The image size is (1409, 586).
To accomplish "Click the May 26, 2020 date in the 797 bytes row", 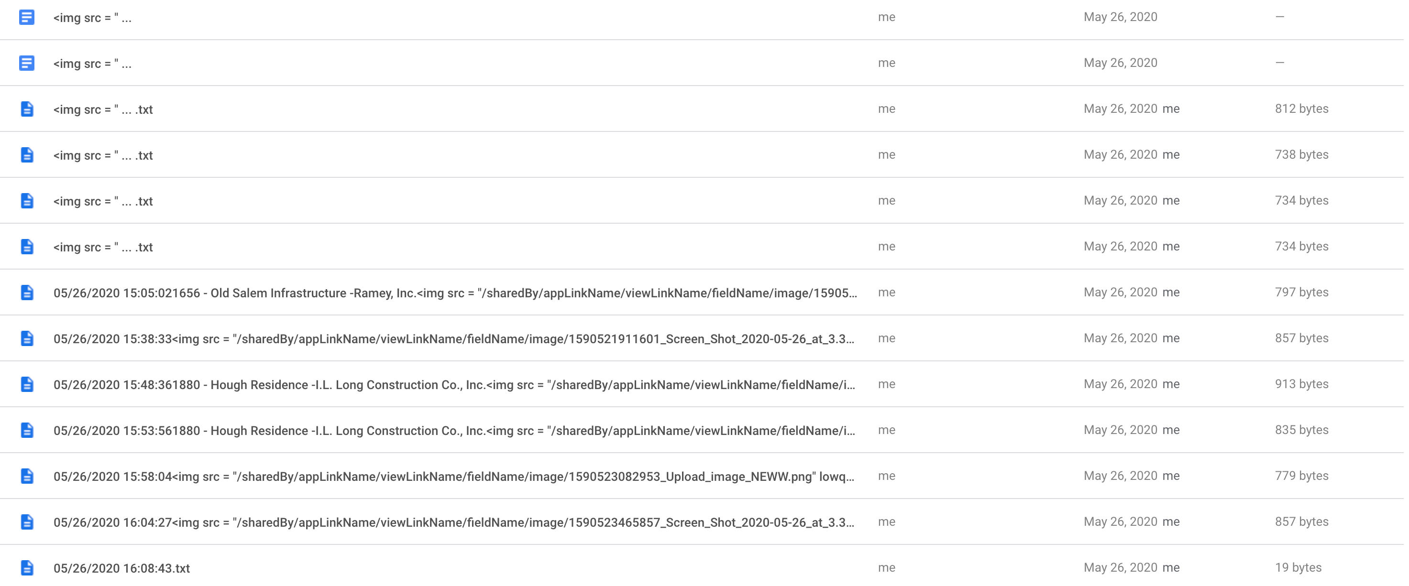I will pos(1120,293).
